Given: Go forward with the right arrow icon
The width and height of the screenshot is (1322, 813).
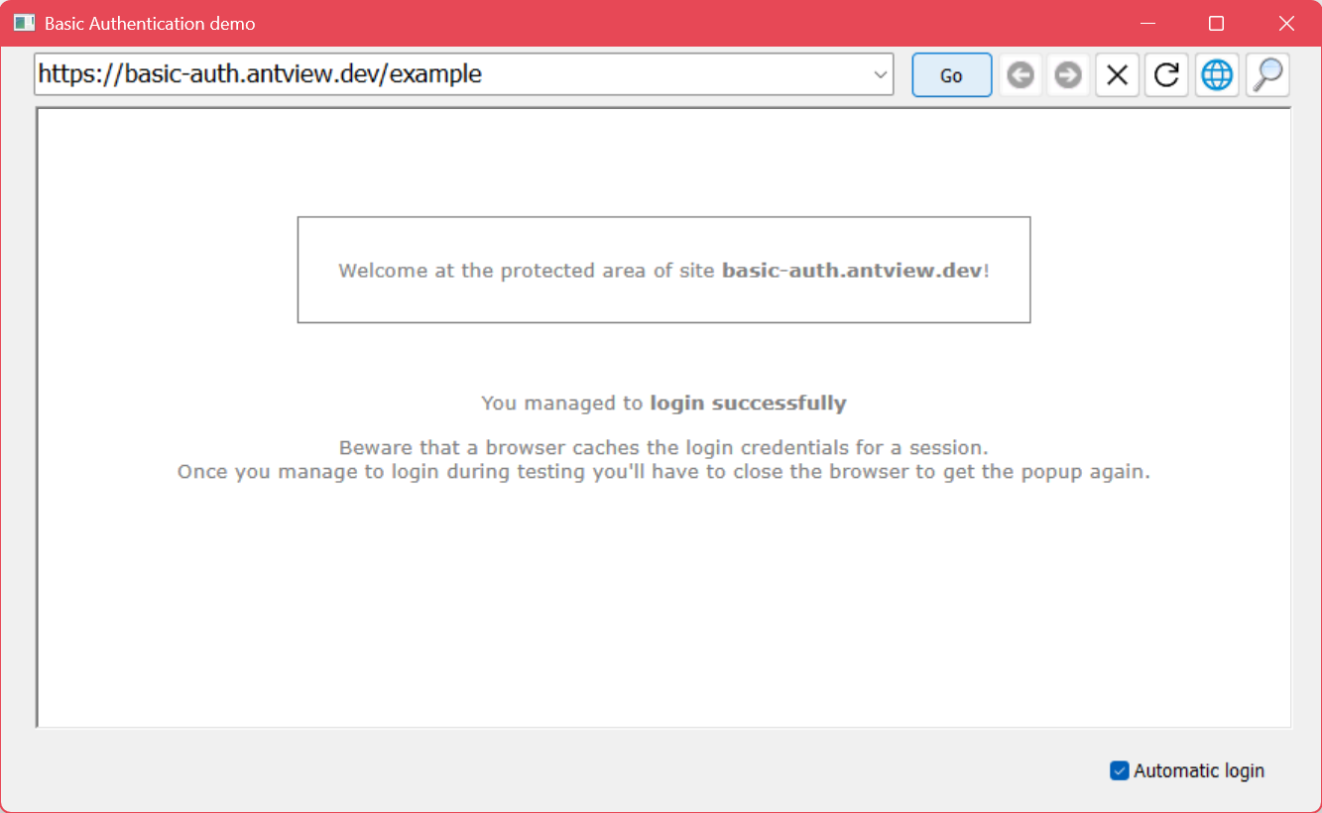Looking at the screenshot, I should (x=1068, y=75).
